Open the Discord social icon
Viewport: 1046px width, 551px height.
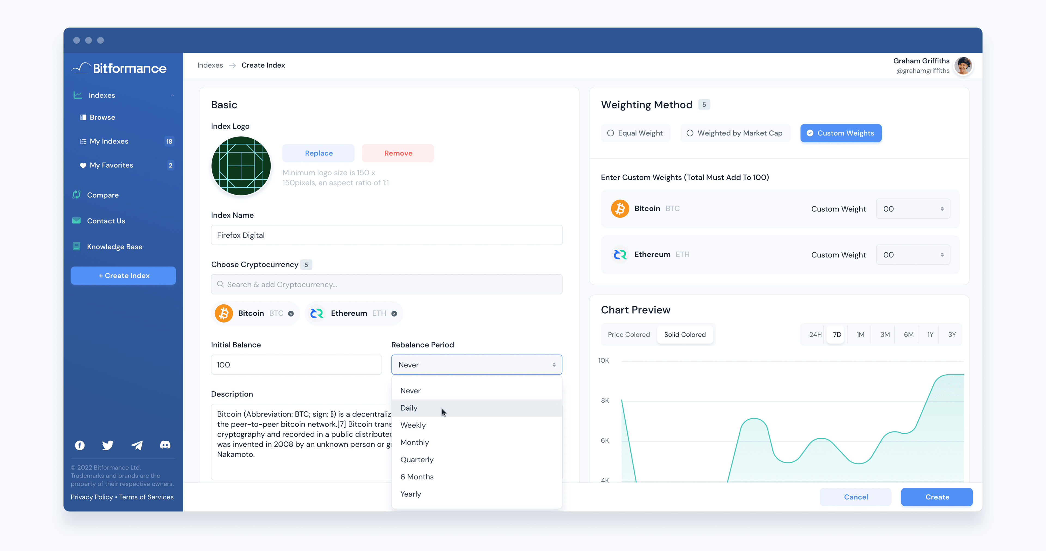click(x=165, y=445)
